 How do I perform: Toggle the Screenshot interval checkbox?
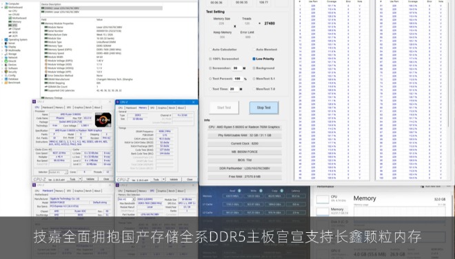tap(210, 68)
